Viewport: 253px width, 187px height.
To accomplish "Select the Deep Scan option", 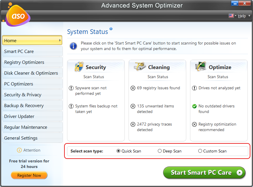I will click(160, 151).
